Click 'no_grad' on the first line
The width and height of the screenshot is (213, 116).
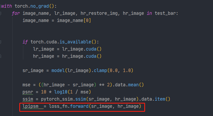(40, 6)
